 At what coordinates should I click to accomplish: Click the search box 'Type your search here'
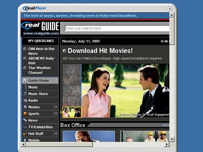[x=117, y=28]
